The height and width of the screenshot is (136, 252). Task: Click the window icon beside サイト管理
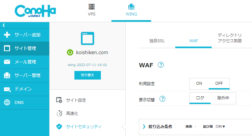point(7,48)
